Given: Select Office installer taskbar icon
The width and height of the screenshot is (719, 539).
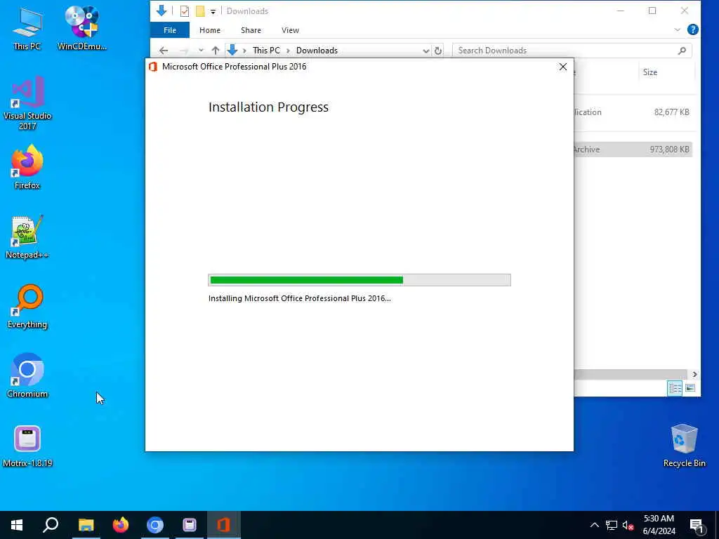Looking at the screenshot, I should 224,525.
